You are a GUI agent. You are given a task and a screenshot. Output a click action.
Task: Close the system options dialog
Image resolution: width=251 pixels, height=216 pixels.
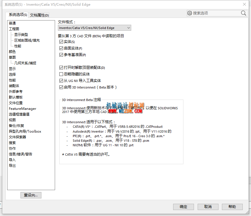coord(244,4)
